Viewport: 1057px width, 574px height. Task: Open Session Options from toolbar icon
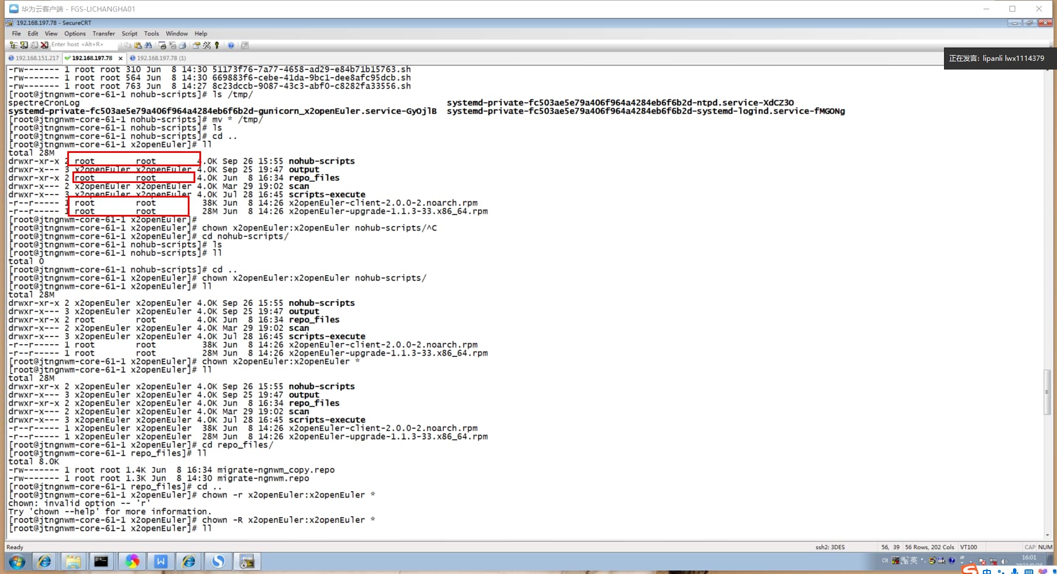[x=196, y=45]
